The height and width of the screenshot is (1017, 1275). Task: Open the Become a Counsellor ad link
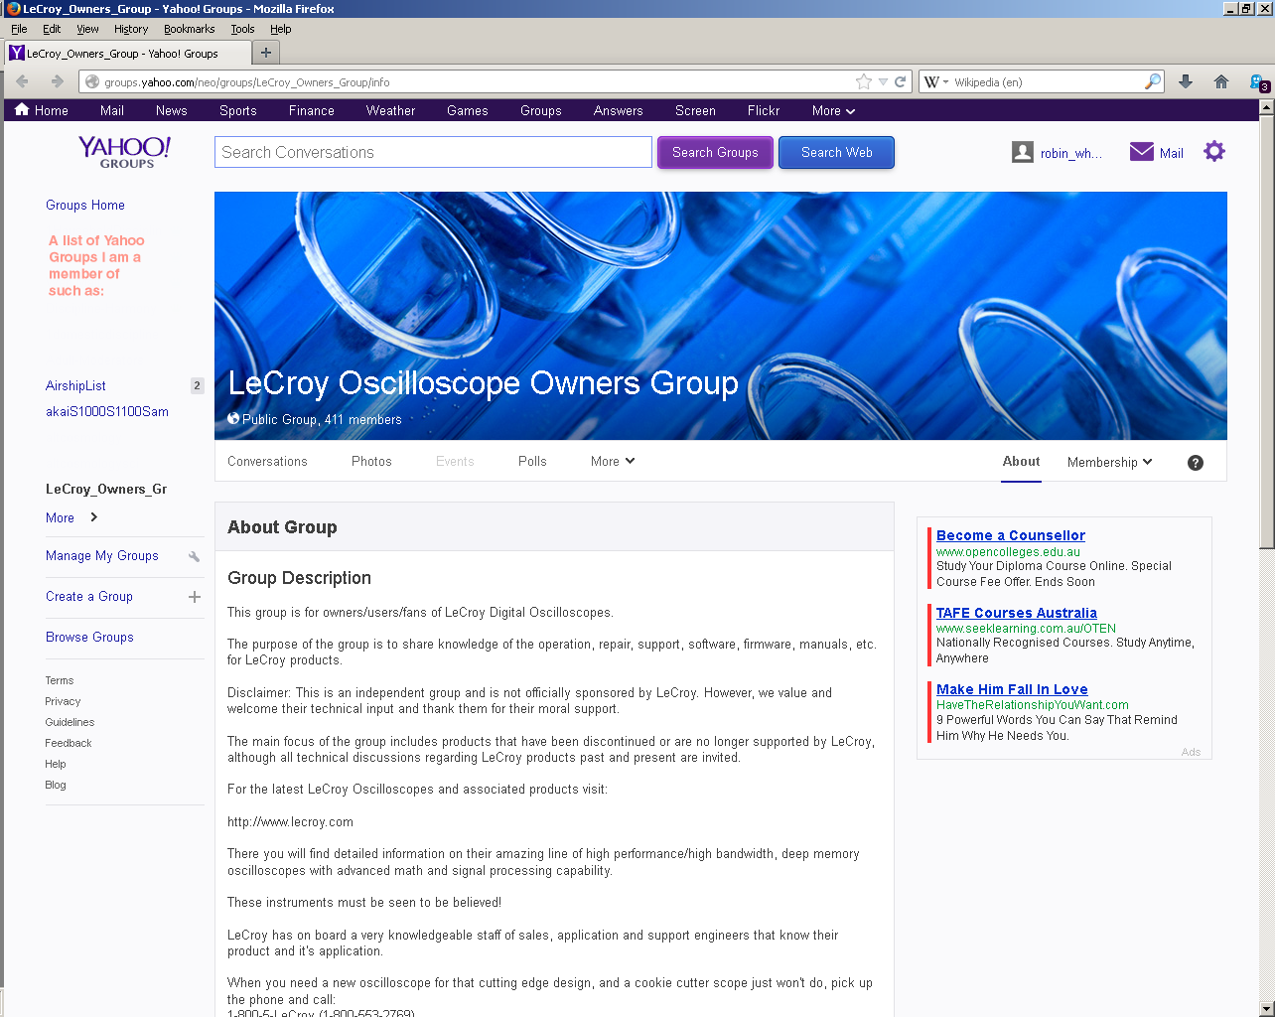pos(1011,535)
